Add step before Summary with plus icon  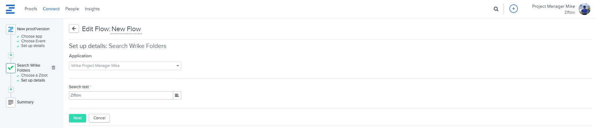click(11, 89)
